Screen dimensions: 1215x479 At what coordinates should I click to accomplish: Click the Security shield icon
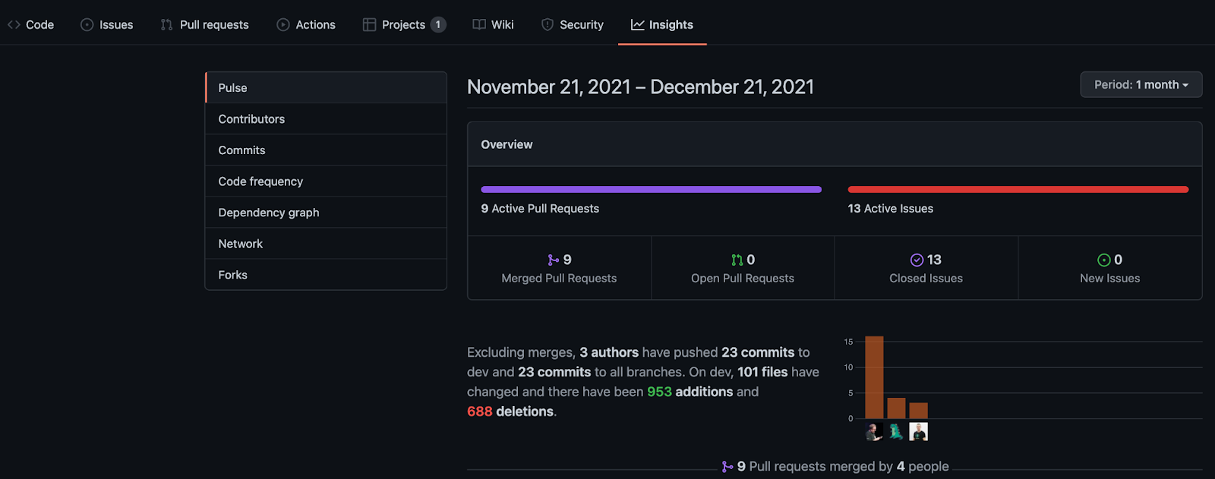tap(548, 25)
